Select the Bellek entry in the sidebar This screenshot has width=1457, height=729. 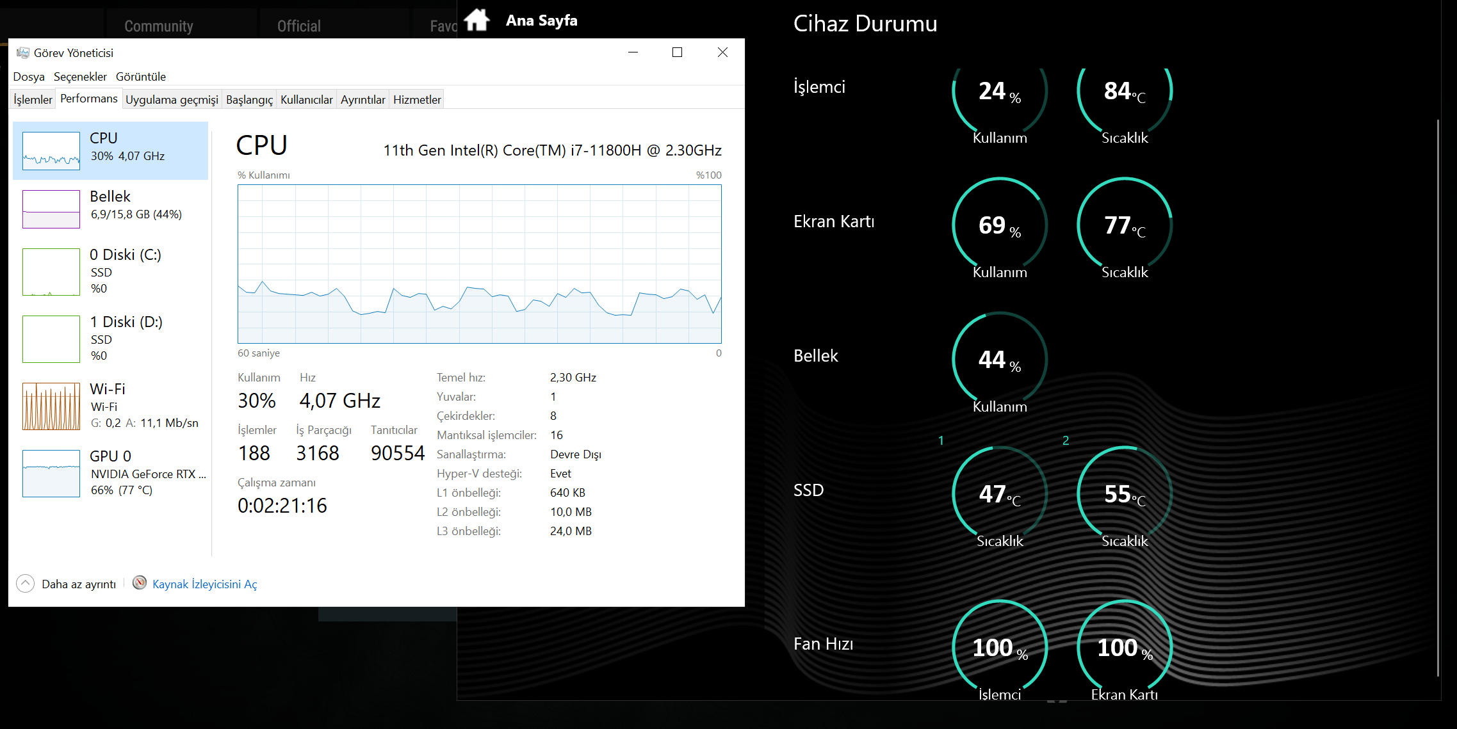click(111, 209)
